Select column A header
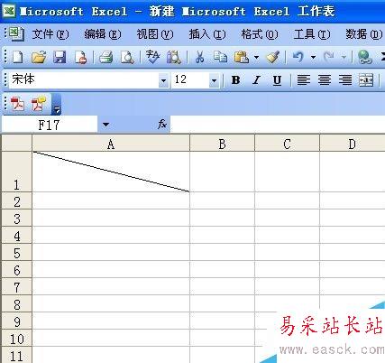 coord(111,143)
